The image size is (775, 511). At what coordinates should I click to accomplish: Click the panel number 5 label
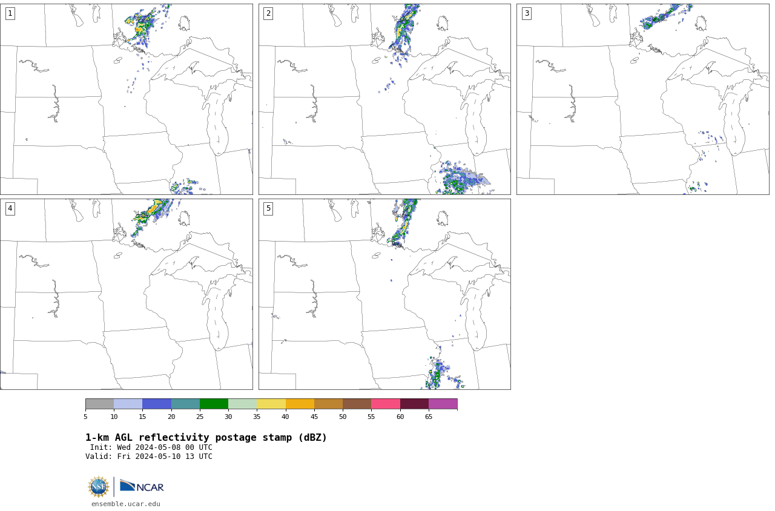point(268,208)
